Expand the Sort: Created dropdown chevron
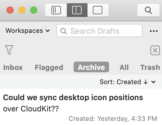This screenshot has width=162, height=125. [153, 82]
